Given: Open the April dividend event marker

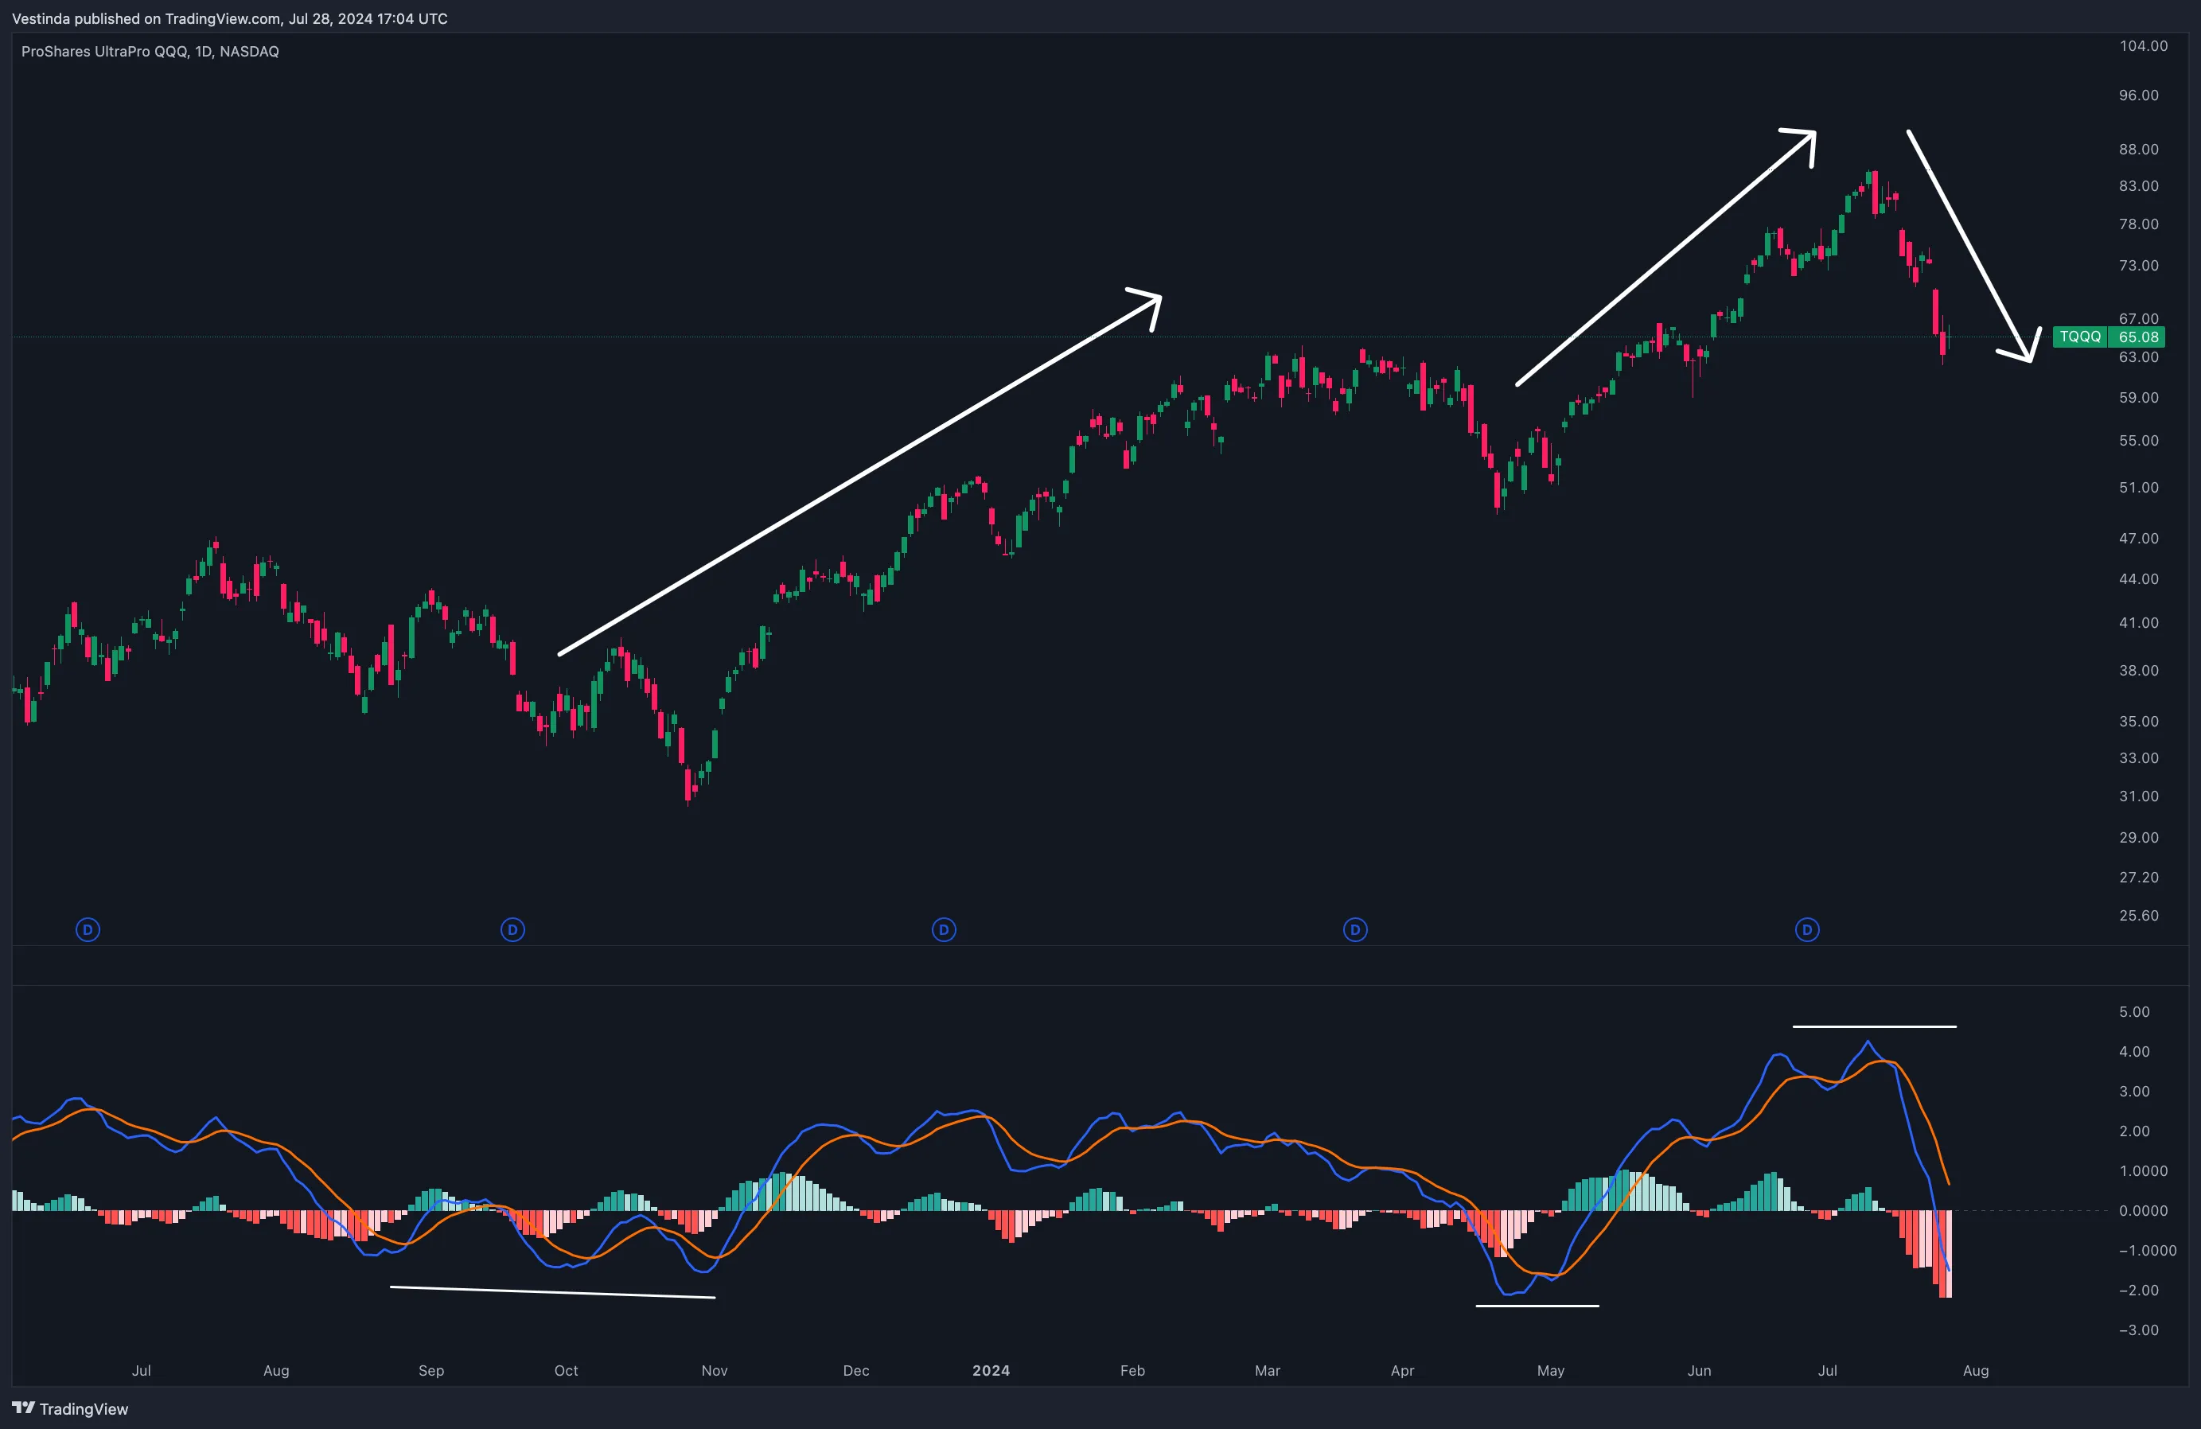Looking at the screenshot, I should (1355, 929).
